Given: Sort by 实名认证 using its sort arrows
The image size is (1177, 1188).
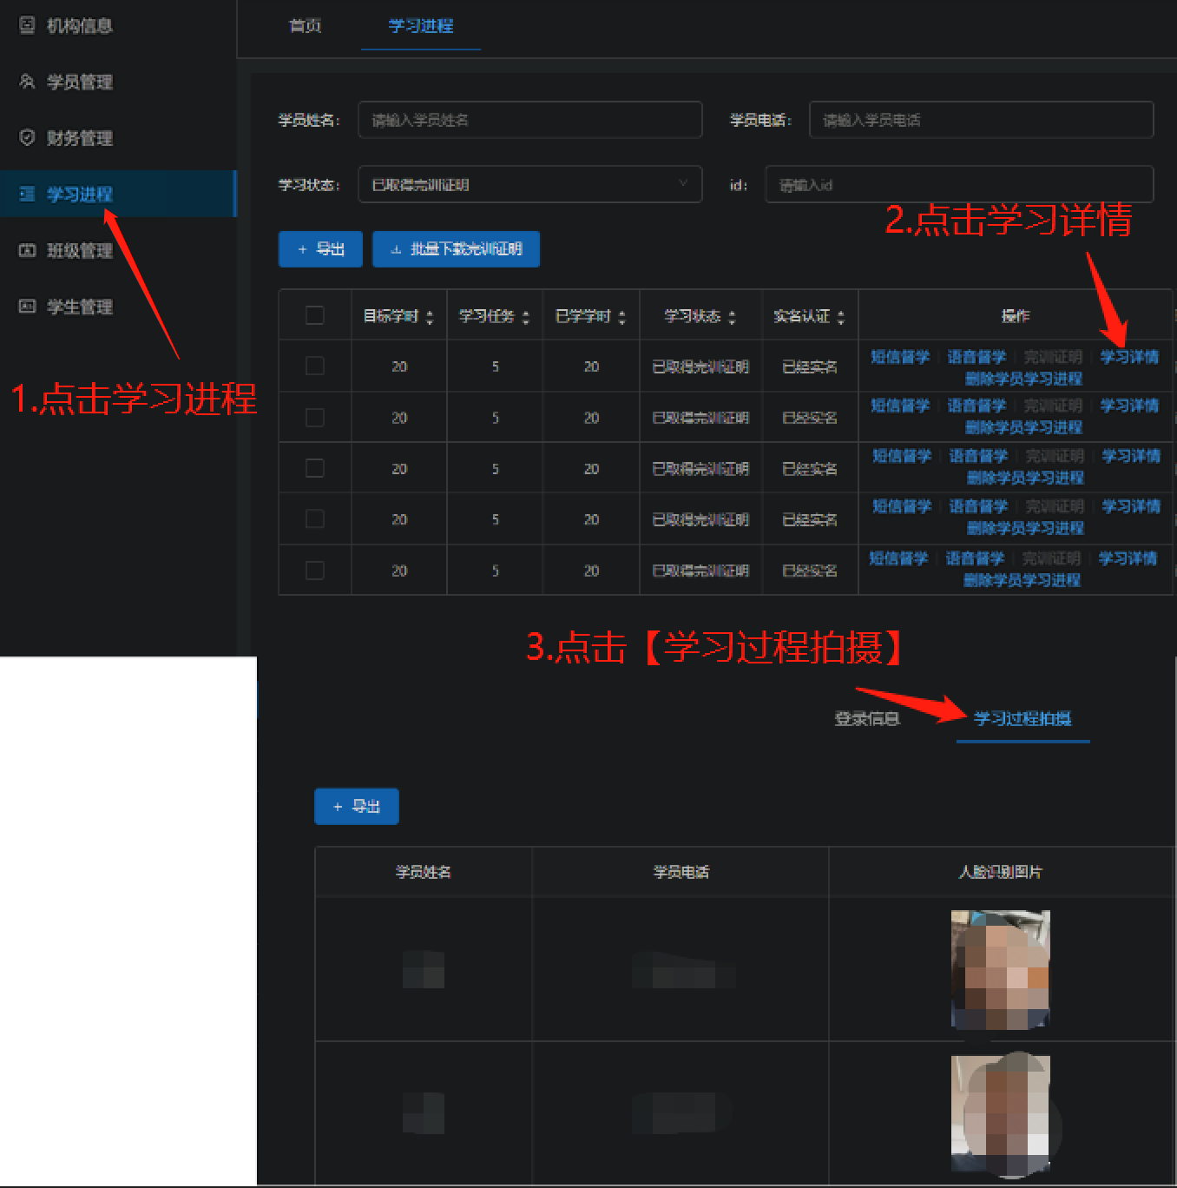Looking at the screenshot, I should tap(841, 318).
